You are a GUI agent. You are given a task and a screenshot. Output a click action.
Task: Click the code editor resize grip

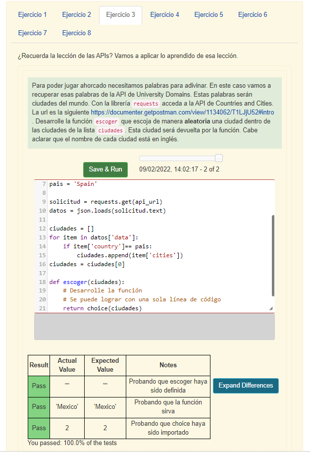pos(271,308)
